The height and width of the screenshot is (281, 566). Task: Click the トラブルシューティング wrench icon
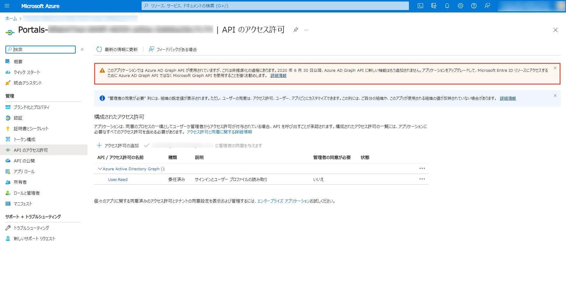pyautogui.click(x=8, y=228)
